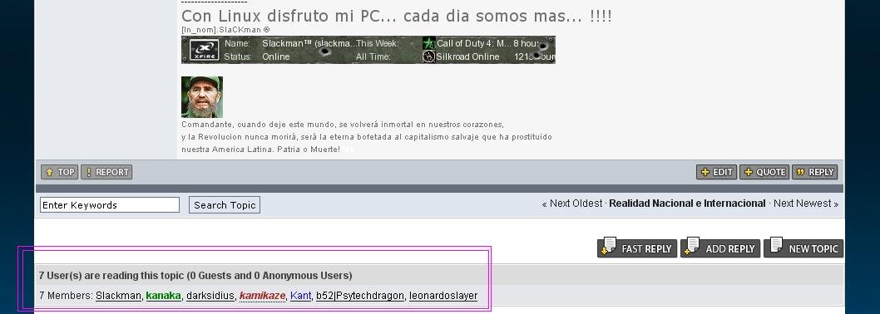Screen dimensions: 880x314
Task: Quote this post with QUOTE button
Action: [x=764, y=172]
